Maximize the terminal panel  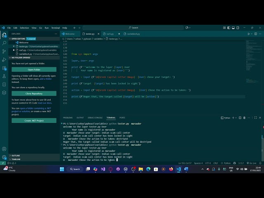pos(256,118)
